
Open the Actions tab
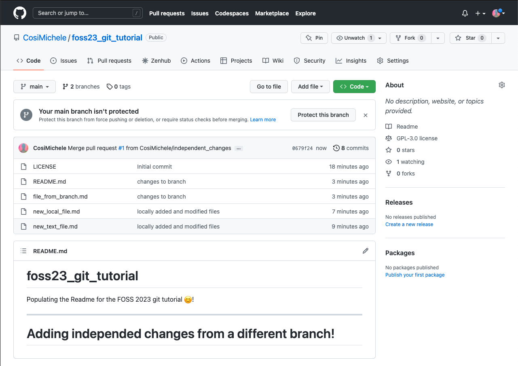(x=196, y=61)
